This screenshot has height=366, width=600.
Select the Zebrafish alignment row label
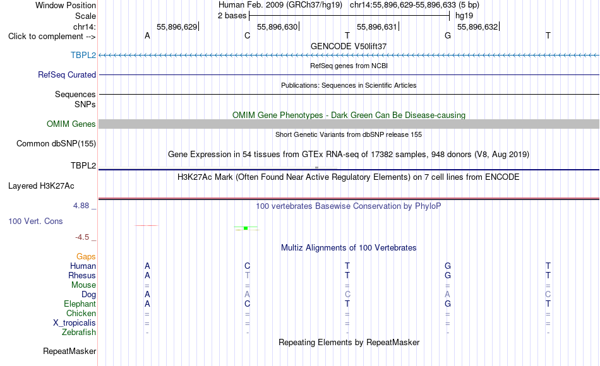(79, 332)
